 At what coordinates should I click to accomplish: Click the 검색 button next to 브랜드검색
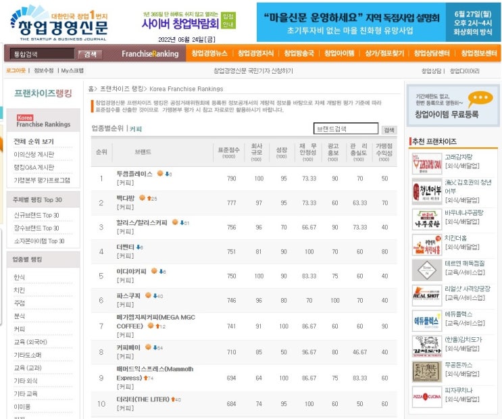389,130
